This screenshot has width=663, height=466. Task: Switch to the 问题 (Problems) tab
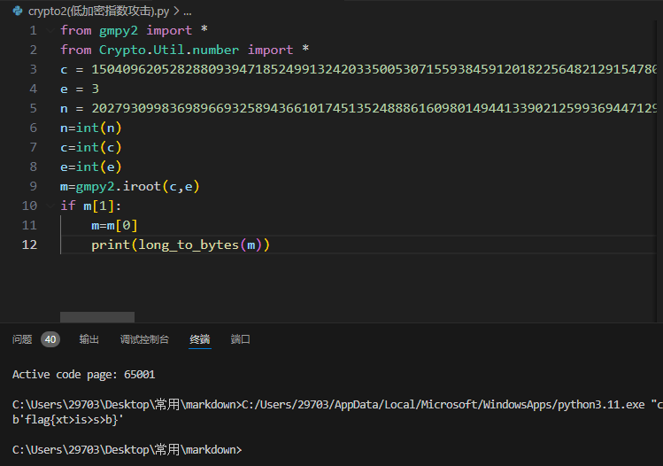pyautogui.click(x=22, y=339)
